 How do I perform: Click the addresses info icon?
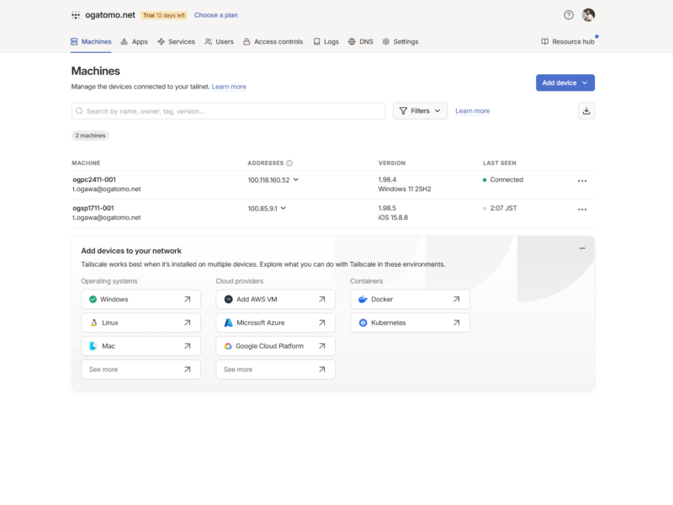point(289,163)
